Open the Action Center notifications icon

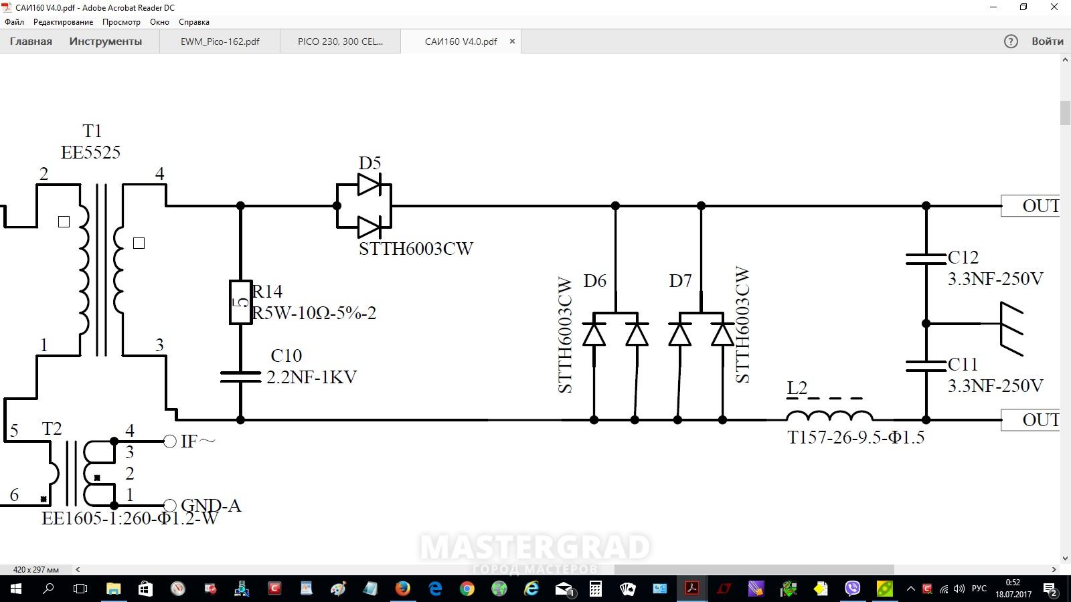click(x=1051, y=589)
